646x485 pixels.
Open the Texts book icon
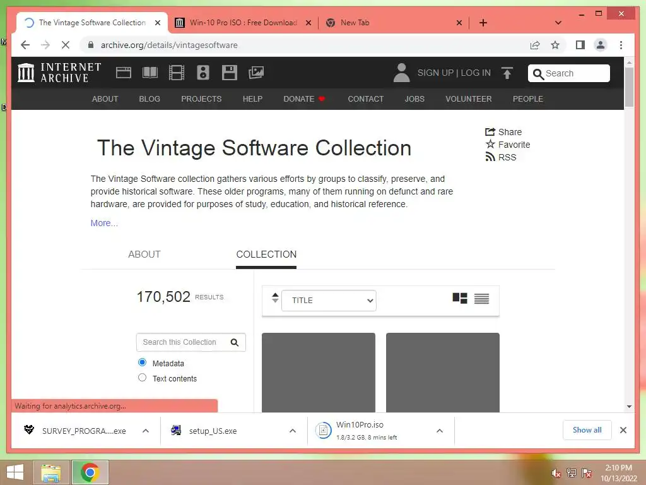(150, 73)
